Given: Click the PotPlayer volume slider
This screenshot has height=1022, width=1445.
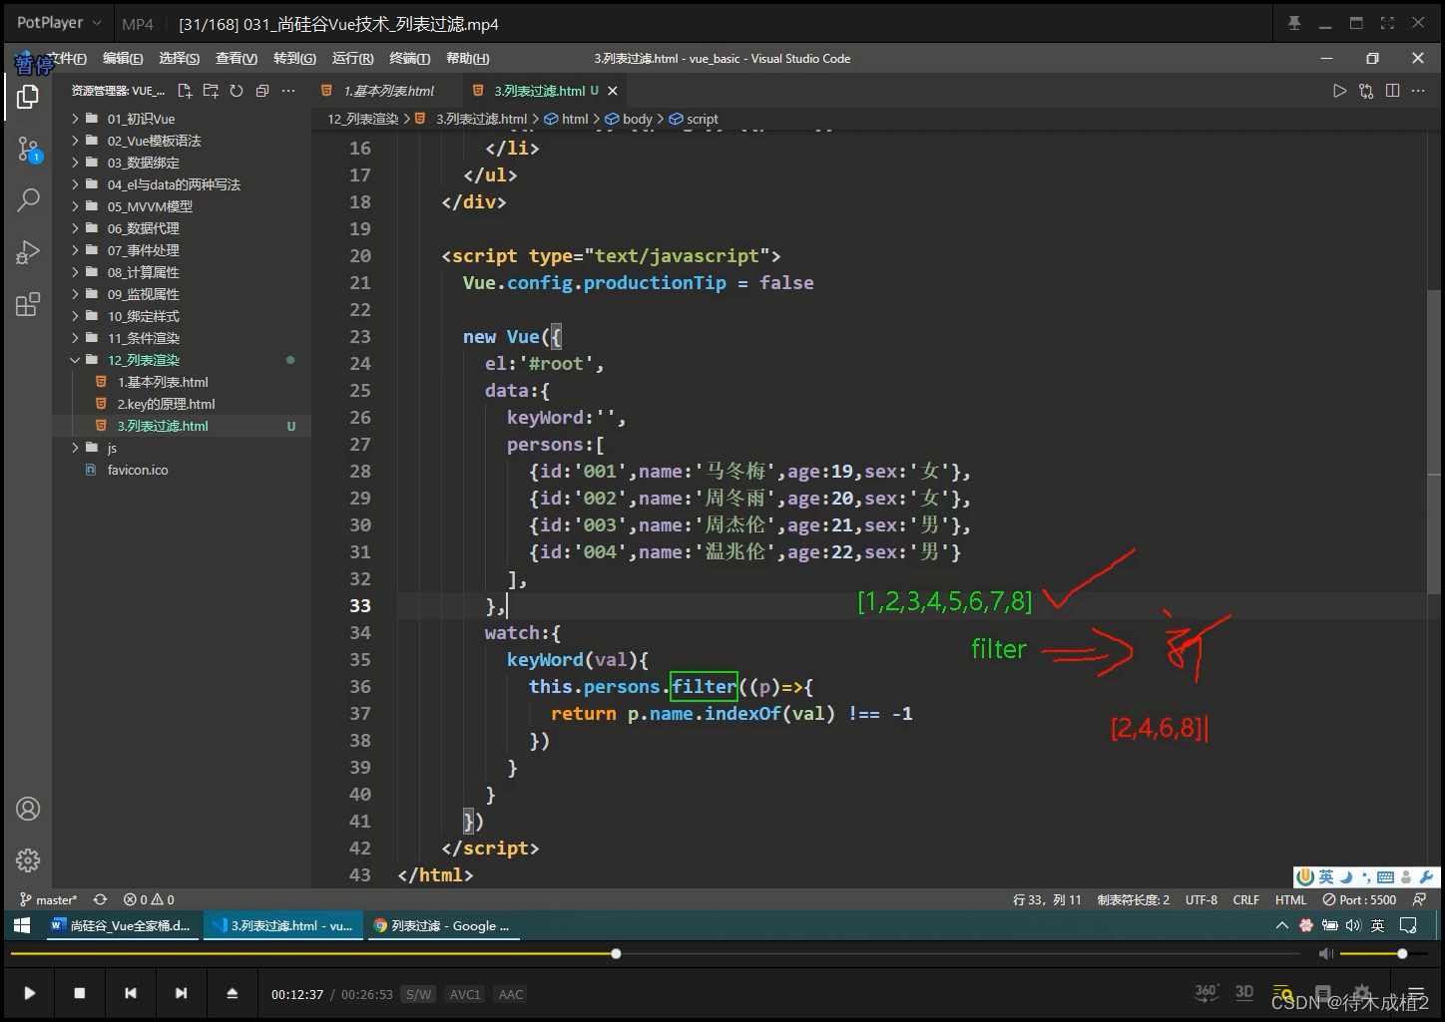Looking at the screenshot, I should click(1384, 954).
